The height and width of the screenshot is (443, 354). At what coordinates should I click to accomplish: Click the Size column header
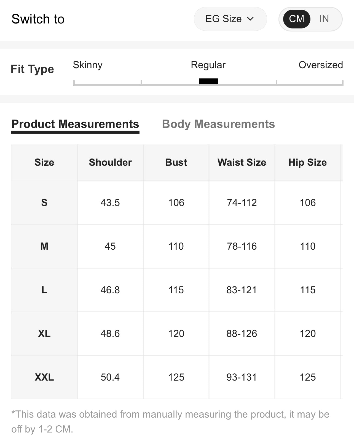point(44,162)
